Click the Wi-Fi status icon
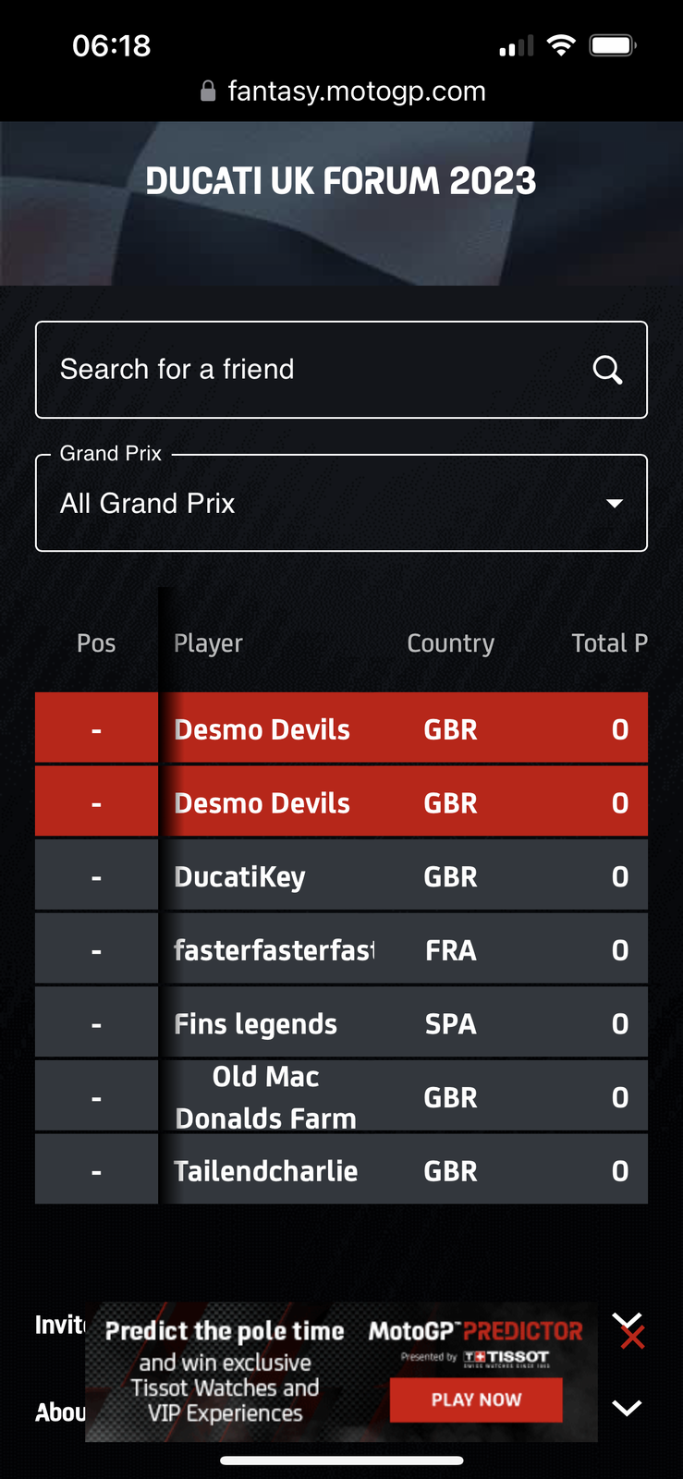 pos(561,45)
